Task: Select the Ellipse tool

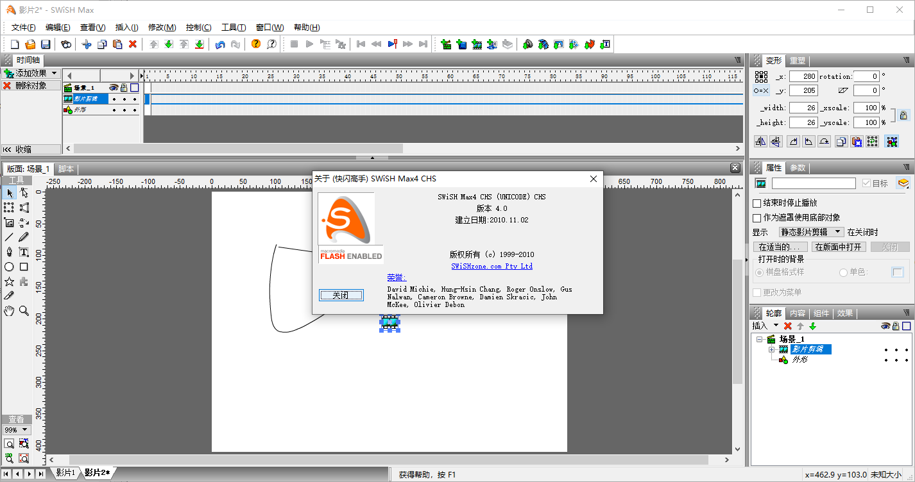Action: (x=9, y=267)
